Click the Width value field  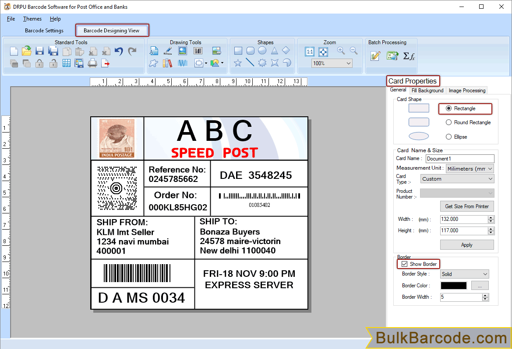click(x=464, y=219)
